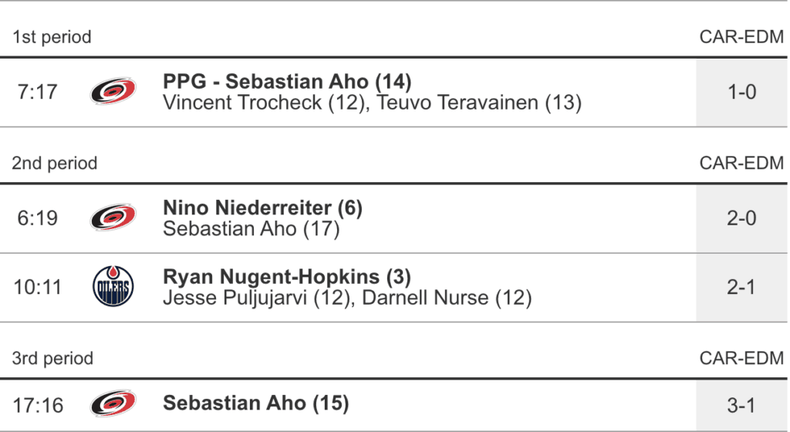The height and width of the screenshot is (432, 790).
Task: Select the Darnell Nurse (12) assist
Action: tap(447, 297)
